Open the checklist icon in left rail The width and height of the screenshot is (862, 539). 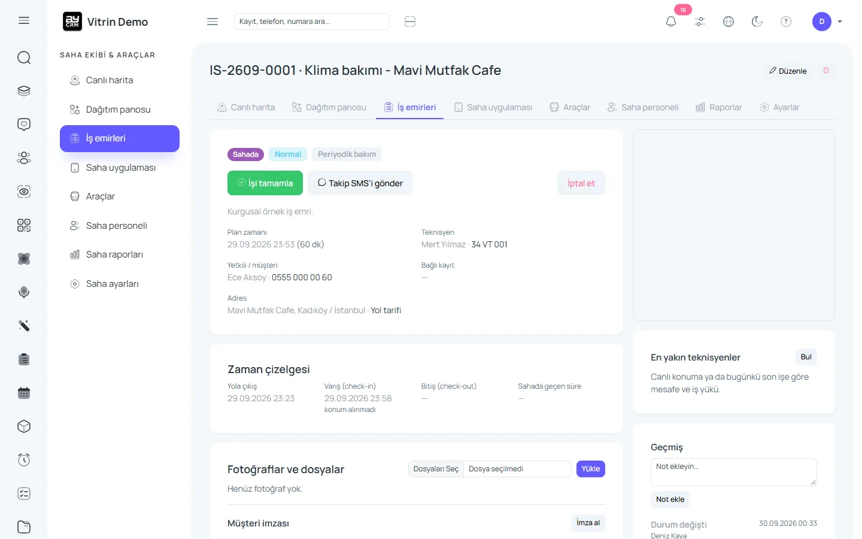24,493
